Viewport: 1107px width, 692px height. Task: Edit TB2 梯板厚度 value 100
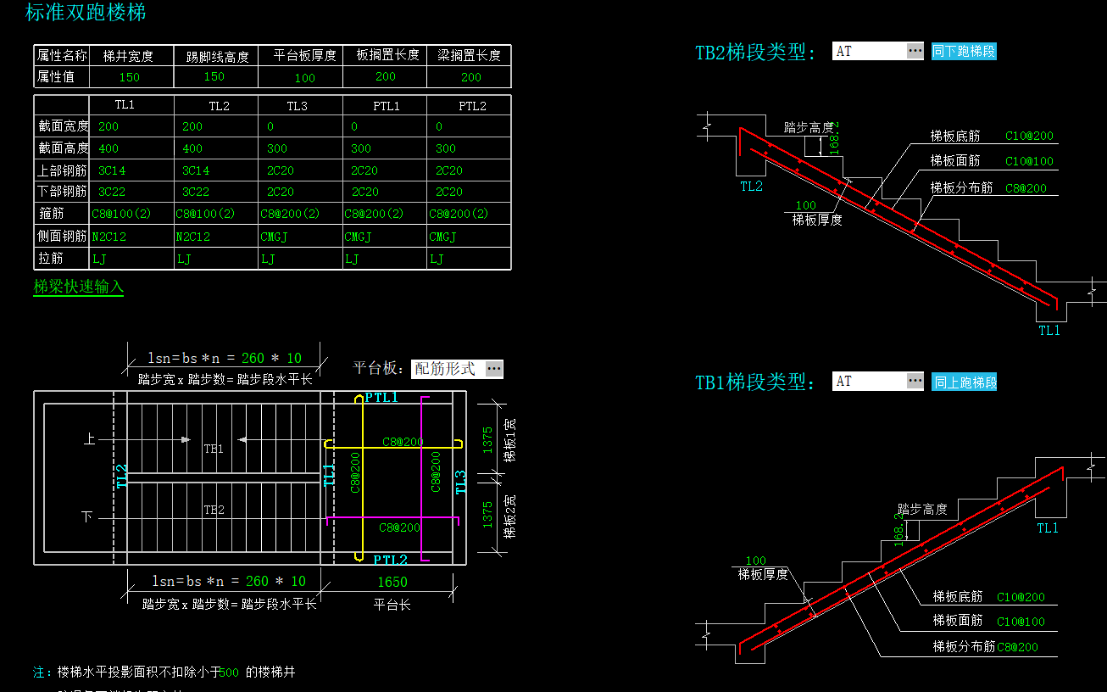click(806, 205)
